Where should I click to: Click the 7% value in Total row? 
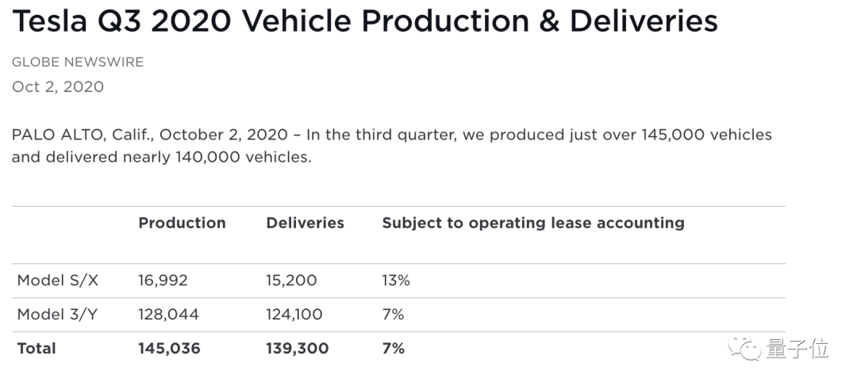[x=394, y=348]
